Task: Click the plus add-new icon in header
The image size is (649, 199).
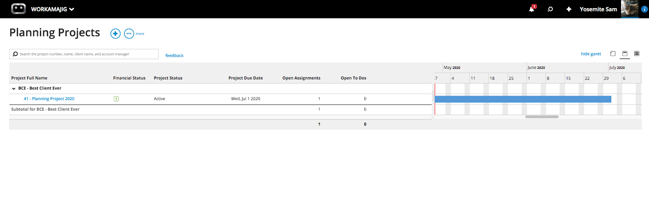Action: (x=569, y=9)
